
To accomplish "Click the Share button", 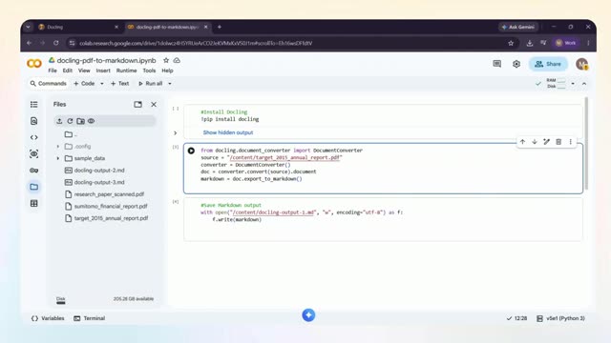I will coord(548,64).
